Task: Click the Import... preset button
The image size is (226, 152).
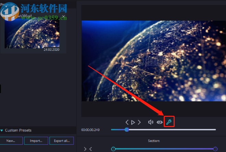Action: [x=36, y=141]
